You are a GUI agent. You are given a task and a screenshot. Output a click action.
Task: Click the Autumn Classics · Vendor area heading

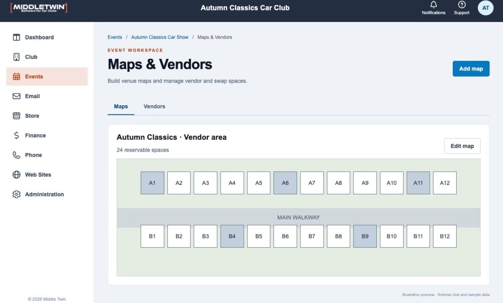pyautogui.click(x=172, y=137)
